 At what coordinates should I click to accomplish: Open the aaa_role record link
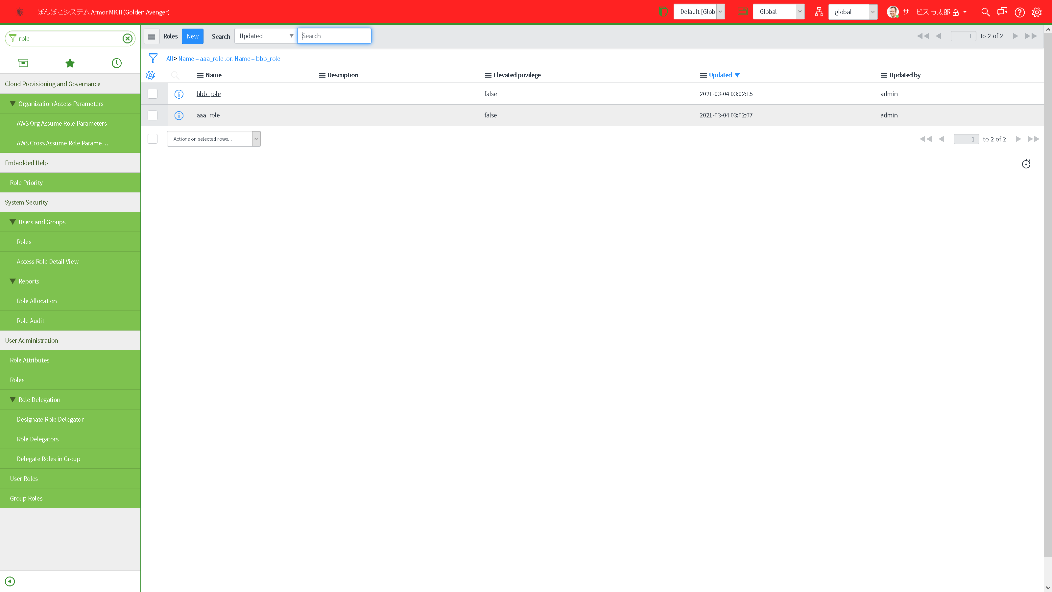click(208, 115)
